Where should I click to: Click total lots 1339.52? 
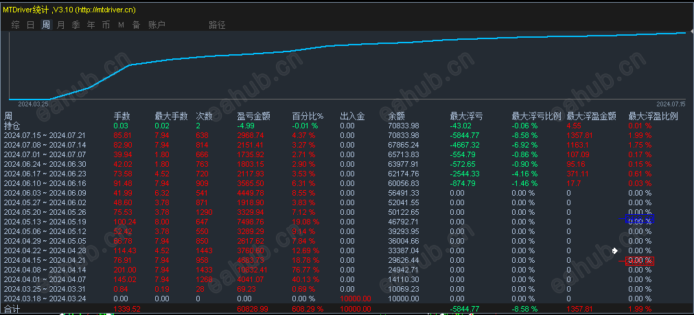(x=127, y=308)
